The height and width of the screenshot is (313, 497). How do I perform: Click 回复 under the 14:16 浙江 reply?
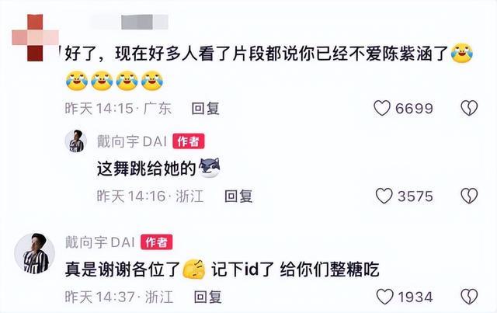coord(238,196)
